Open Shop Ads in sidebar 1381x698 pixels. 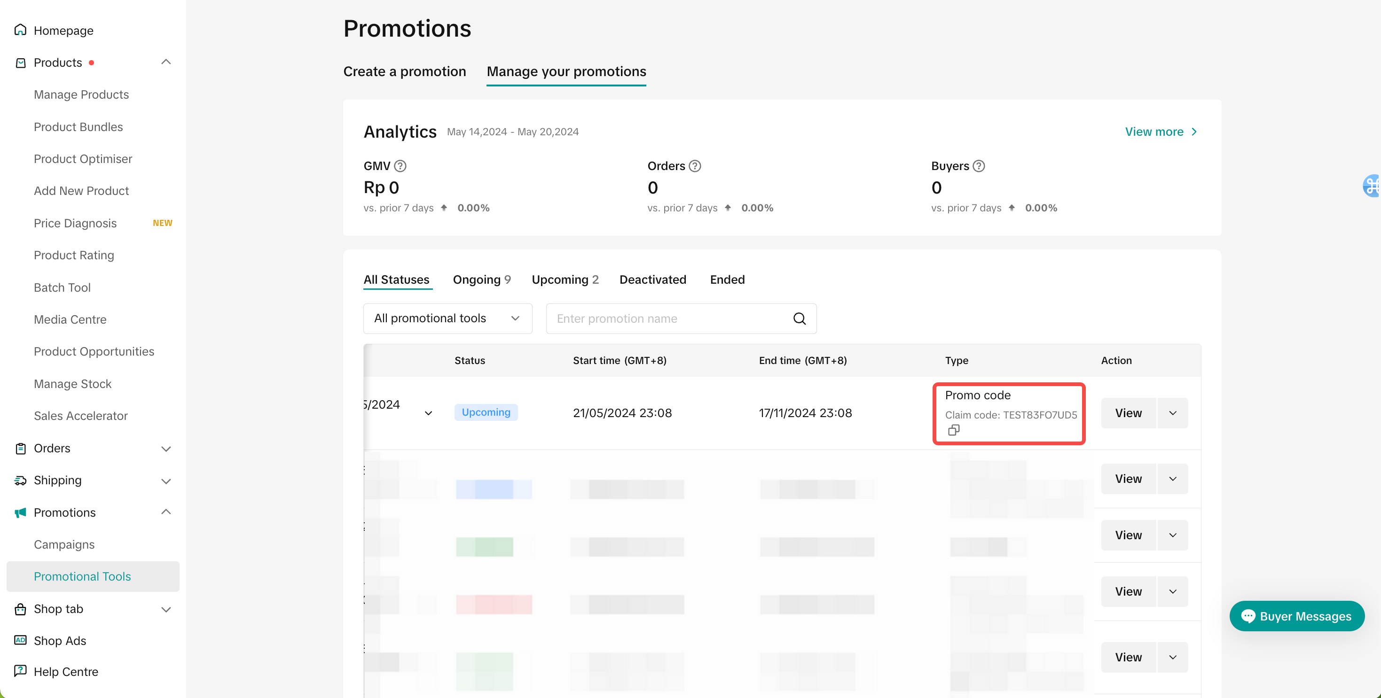click(x=60, y=641)
